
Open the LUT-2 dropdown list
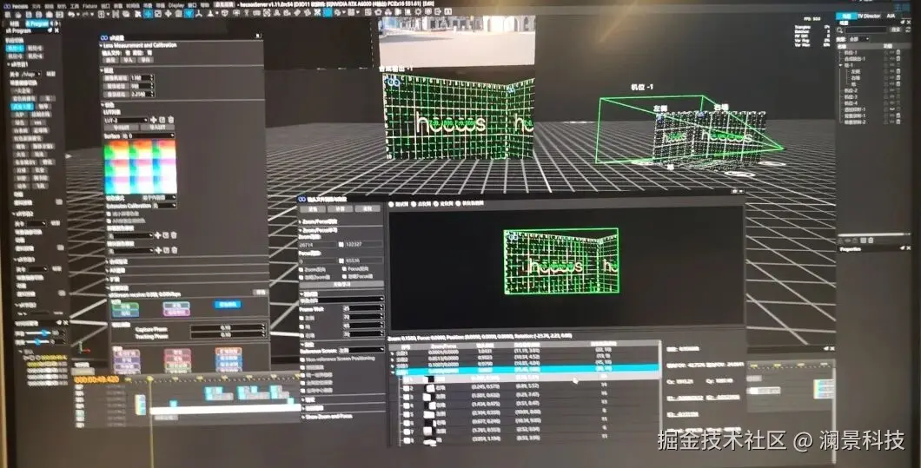pyautogui.click(x=126, y=121)
